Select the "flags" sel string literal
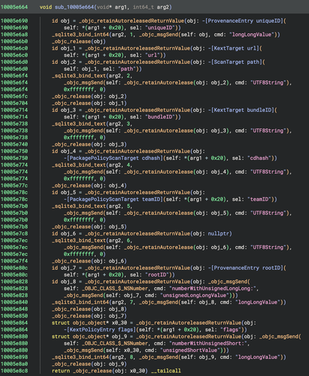This screenshot has width=309, height=376. [x=231, y=329]
